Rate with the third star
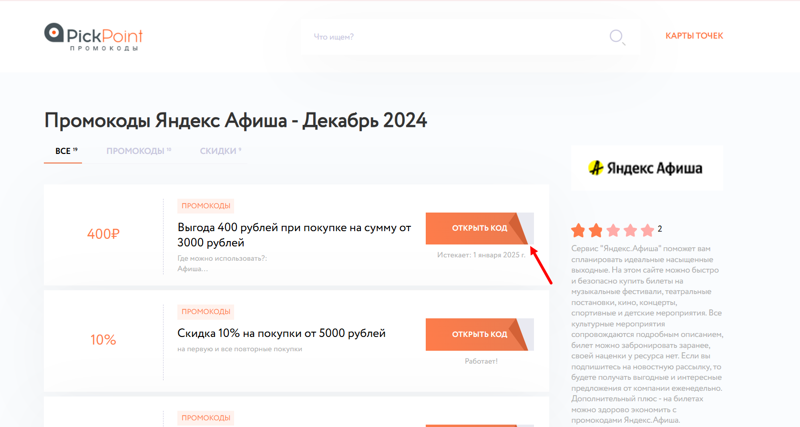800x427 pixels. click(x=613, y=231)
